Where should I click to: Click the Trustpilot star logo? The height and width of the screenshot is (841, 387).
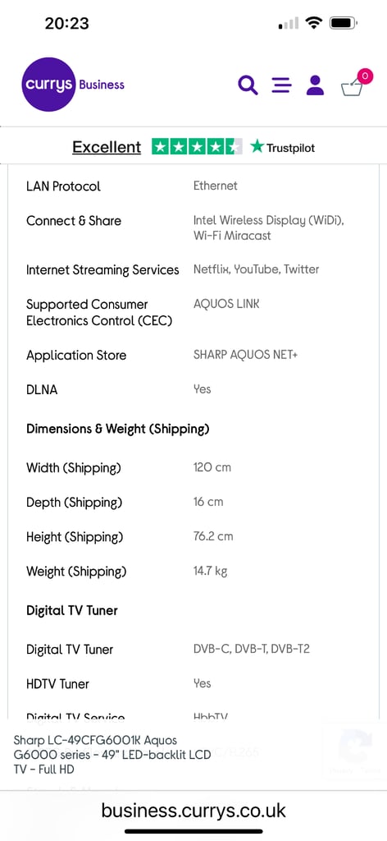pyautogui.click(x=283, y=147)
